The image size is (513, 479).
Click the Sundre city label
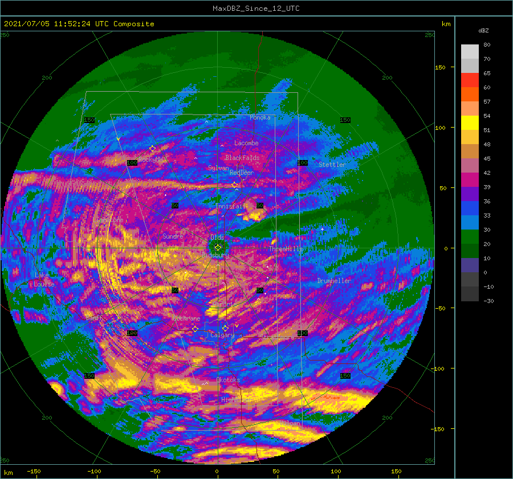point(173,236)
